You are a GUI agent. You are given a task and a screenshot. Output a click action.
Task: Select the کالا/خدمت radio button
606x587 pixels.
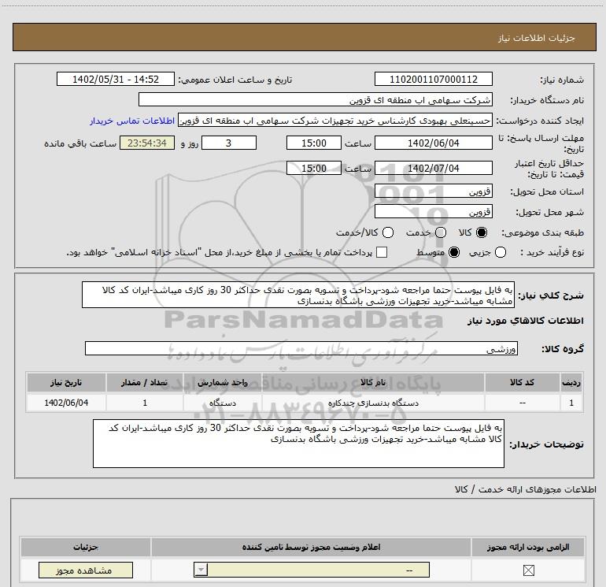click(x=388, y=232)
